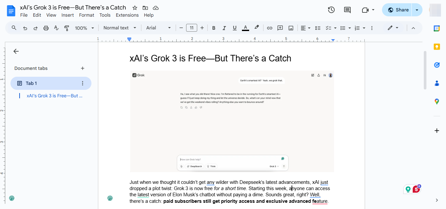The width and height of the screenshot is (446, 209).
Task: Add a comment from toolbar
Action: click(280, 28)
